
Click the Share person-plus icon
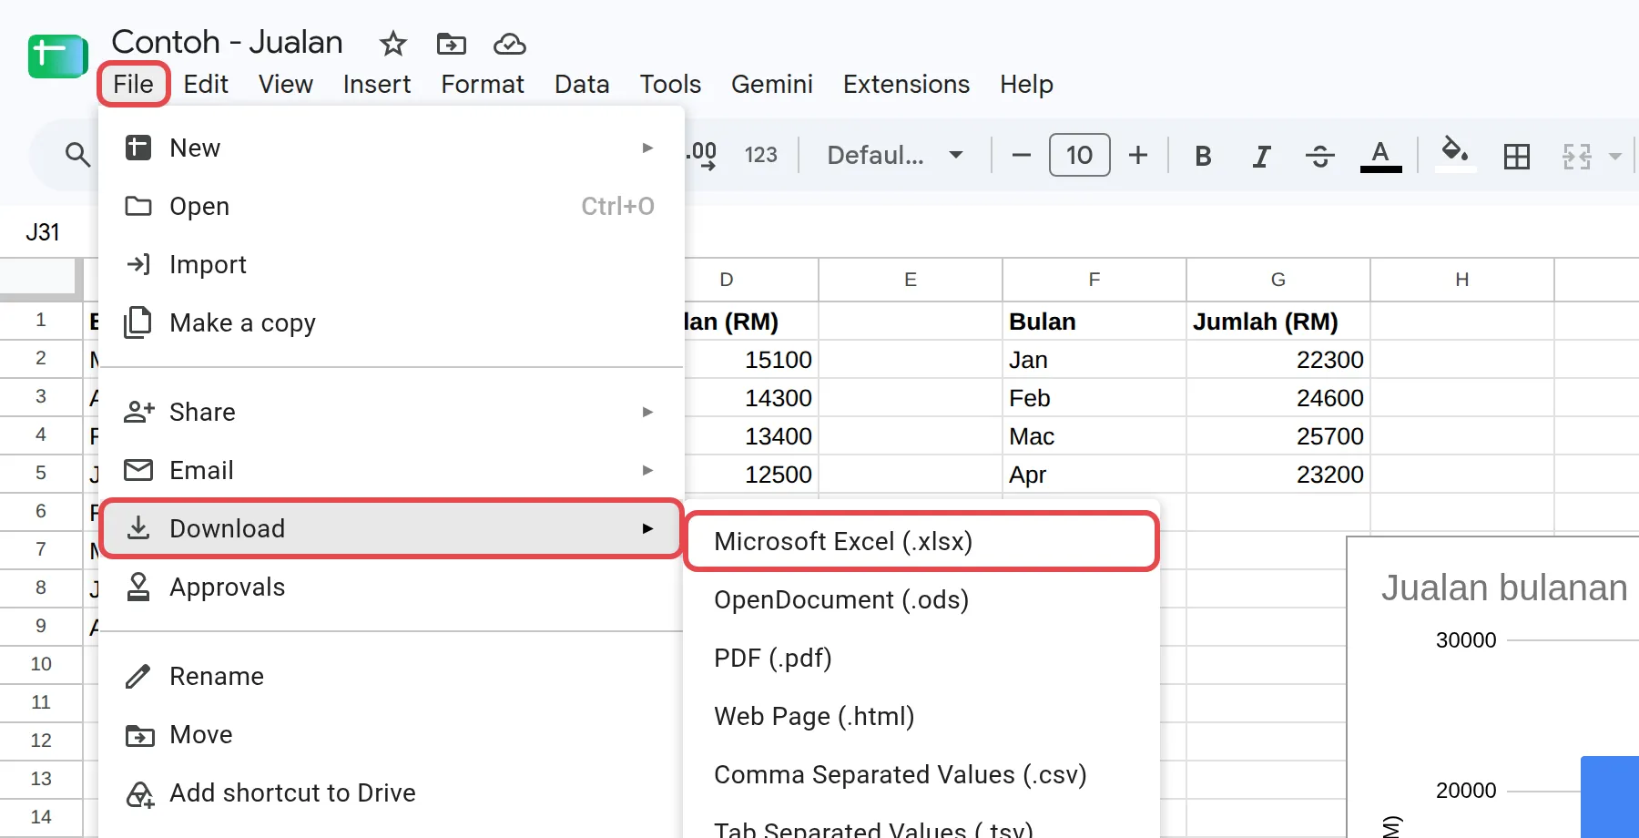[138, 412]
